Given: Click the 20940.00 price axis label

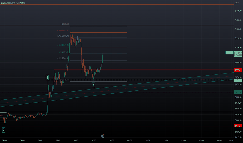Looking at the screenshot, I should point(238,62).
